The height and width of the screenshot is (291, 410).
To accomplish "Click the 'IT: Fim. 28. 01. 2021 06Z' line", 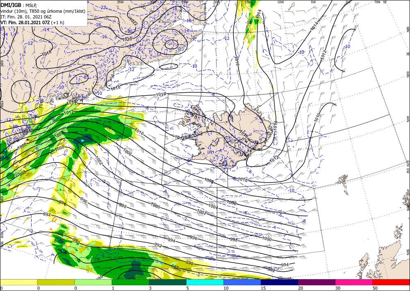I will (x=26, y=17).
